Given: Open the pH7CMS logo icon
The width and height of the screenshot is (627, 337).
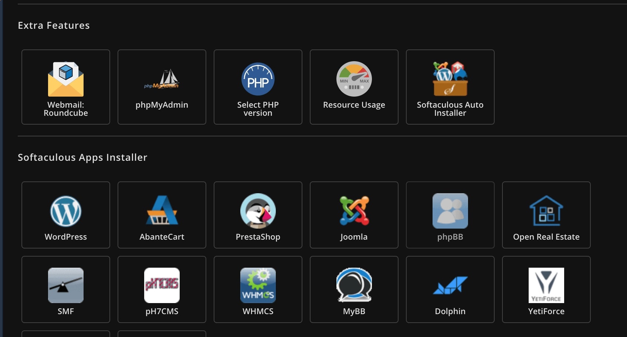Looking at the screenshot, I should [162, 285].
